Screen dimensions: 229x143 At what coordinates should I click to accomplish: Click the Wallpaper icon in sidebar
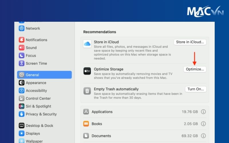click(x=21, y=141)
